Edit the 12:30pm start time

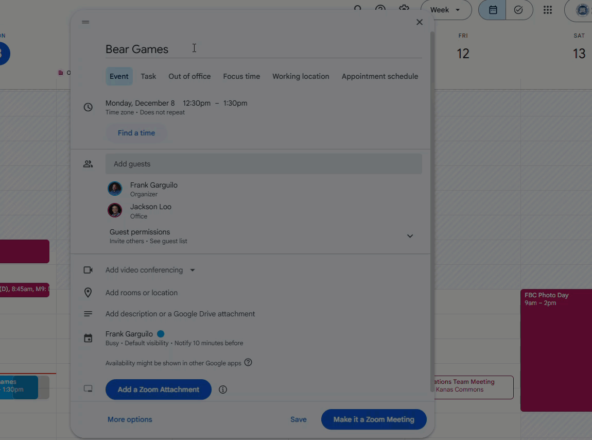pos(197,103)
